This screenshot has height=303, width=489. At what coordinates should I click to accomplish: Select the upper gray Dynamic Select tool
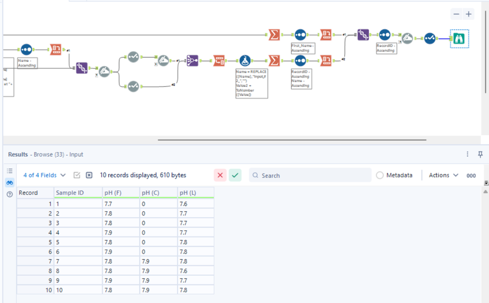click(x=133, y=57)
